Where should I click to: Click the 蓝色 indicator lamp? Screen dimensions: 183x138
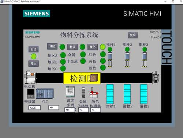click(103, 68)
